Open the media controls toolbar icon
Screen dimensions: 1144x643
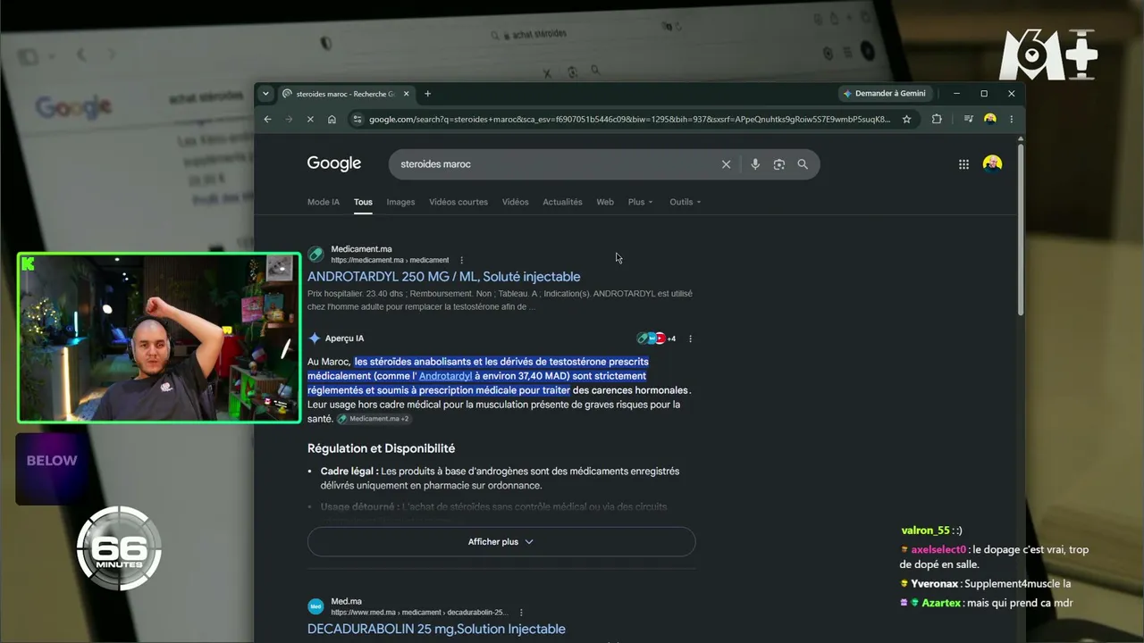click(x=968, y=119)
